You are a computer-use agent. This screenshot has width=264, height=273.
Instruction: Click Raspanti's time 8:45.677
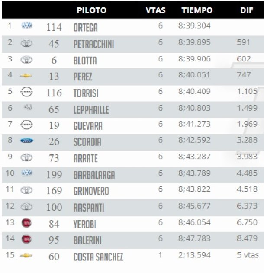point(194,206)
